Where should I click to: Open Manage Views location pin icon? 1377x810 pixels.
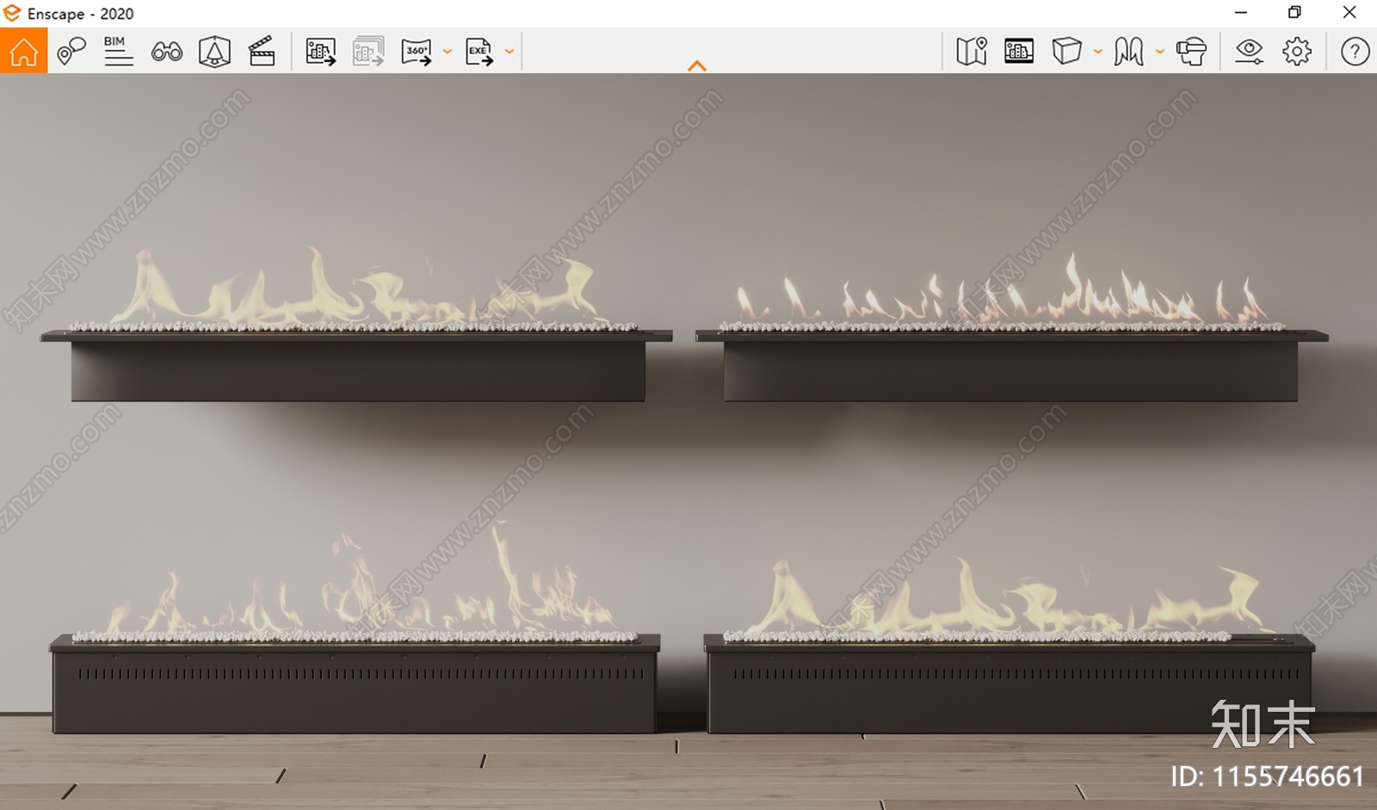click(x=71, y=52)
